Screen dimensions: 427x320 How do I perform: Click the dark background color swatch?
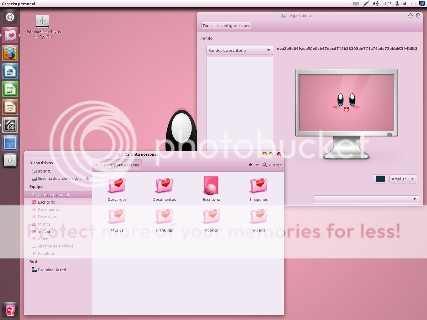380,179
